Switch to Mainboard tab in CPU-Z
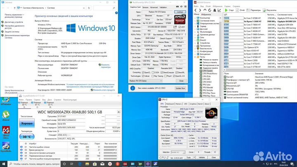This screenshot has height=167, width=297. click(170, 104)
